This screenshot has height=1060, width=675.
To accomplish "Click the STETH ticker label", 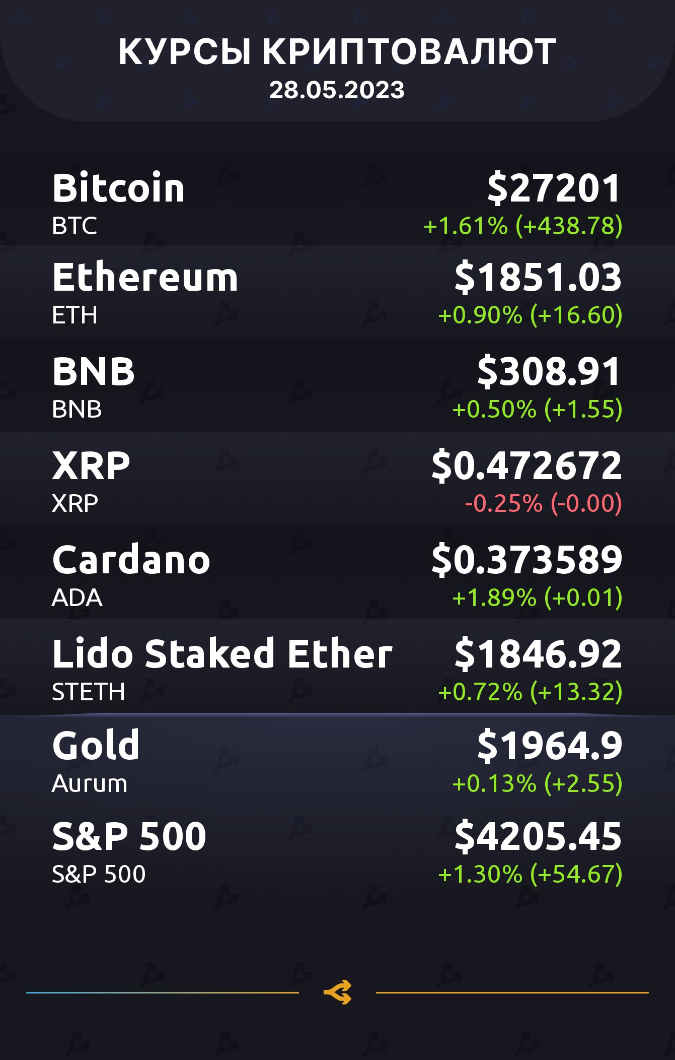I will 89,692.
